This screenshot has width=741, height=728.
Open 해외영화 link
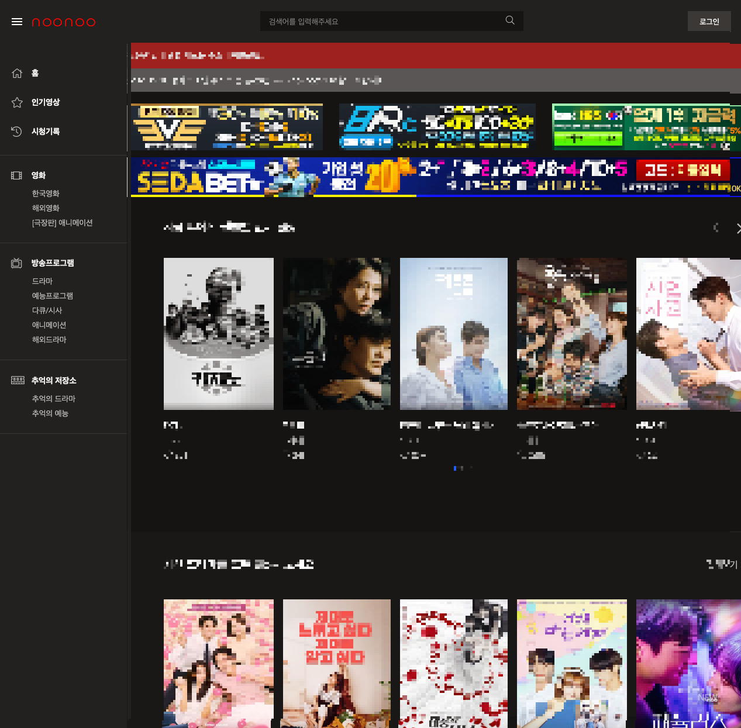(x=46, y=208)
